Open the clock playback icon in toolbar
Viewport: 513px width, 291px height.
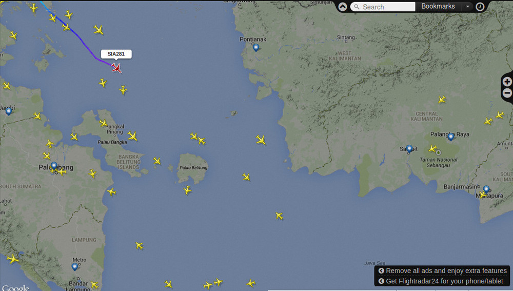[480, 7]
